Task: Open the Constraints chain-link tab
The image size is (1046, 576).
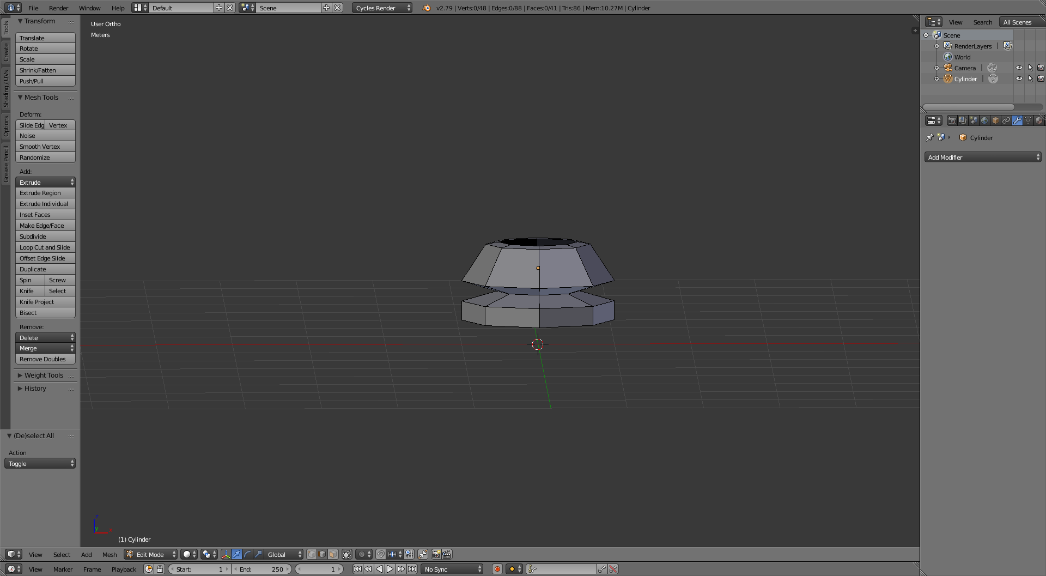Action: (1006, 120)
